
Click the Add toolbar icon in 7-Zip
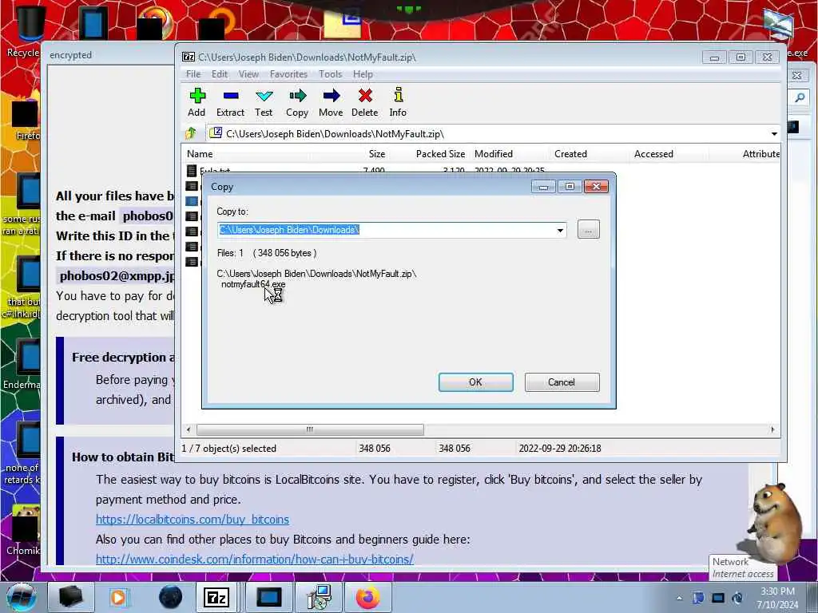click(x=197, y=102)
